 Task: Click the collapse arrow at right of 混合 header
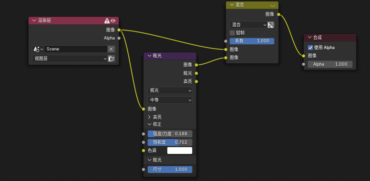[x=273, y=5]
